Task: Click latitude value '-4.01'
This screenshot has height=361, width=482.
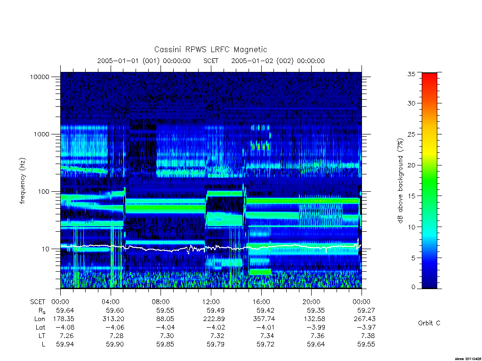Action: click(265, 328)
